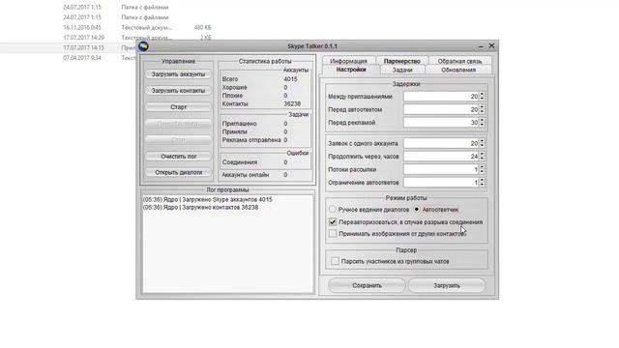Click the 'Перед рекламой' value field
The image size is (619, 348).
click(x=441, y=123)
